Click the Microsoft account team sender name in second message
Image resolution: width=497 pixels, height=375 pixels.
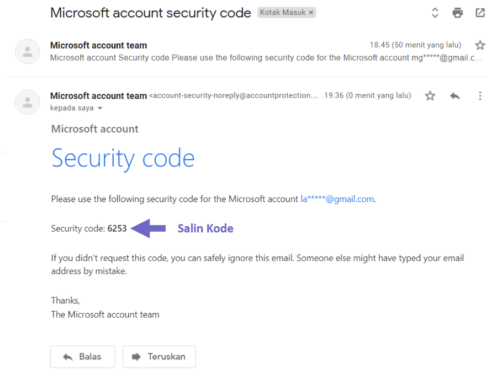[x=99, y=95]
